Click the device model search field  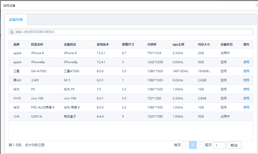[131, 32]
